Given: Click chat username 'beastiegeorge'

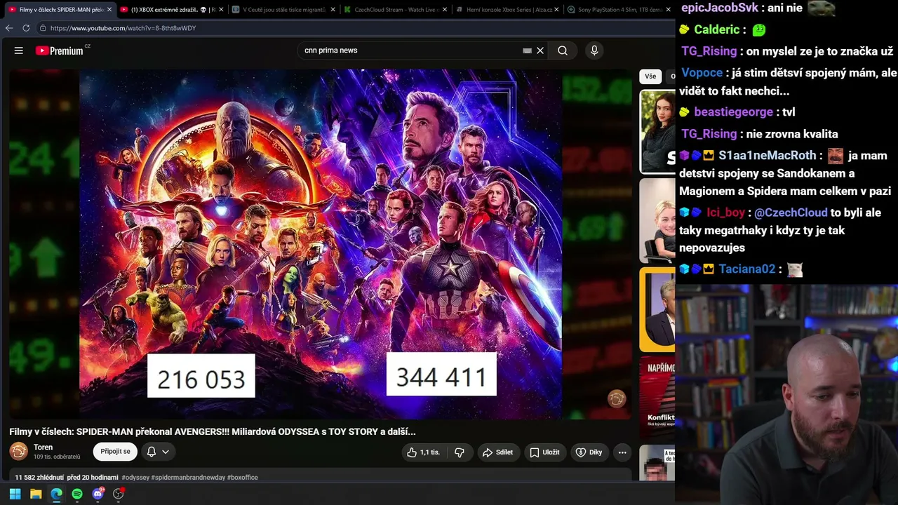Looking at the screenshot, I should (x=733, y=112).
